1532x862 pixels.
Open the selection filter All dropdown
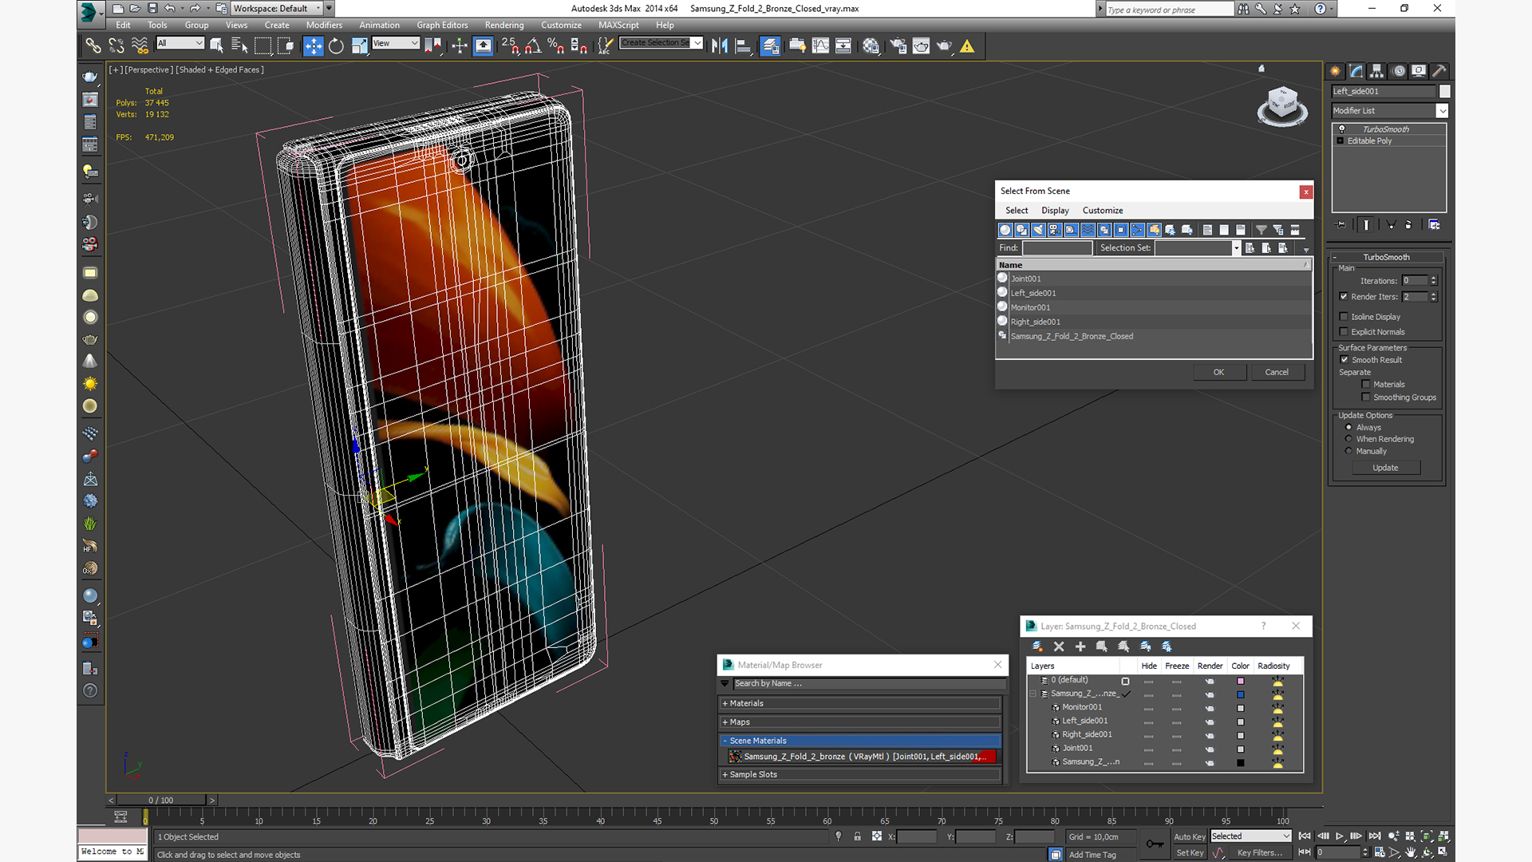click(x=180, y=43)
